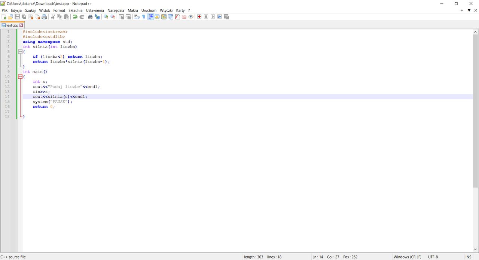The width and height of the screenshot is (479, 260).
Task: Click the Open file folder icon
Action: (x=10, y=17)
